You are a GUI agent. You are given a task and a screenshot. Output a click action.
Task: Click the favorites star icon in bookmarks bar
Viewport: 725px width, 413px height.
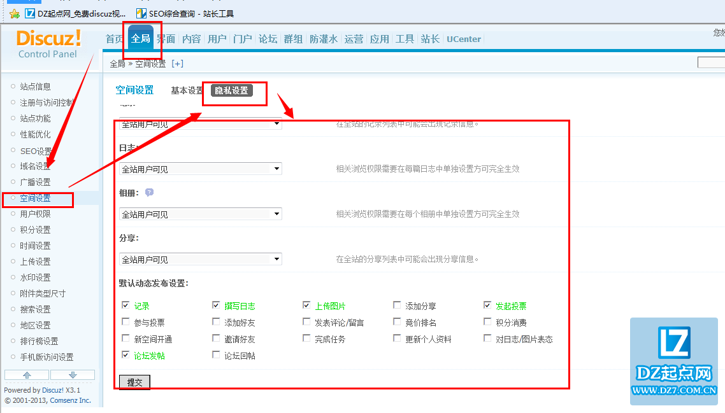pyautogui.click(x=14, y=13)
